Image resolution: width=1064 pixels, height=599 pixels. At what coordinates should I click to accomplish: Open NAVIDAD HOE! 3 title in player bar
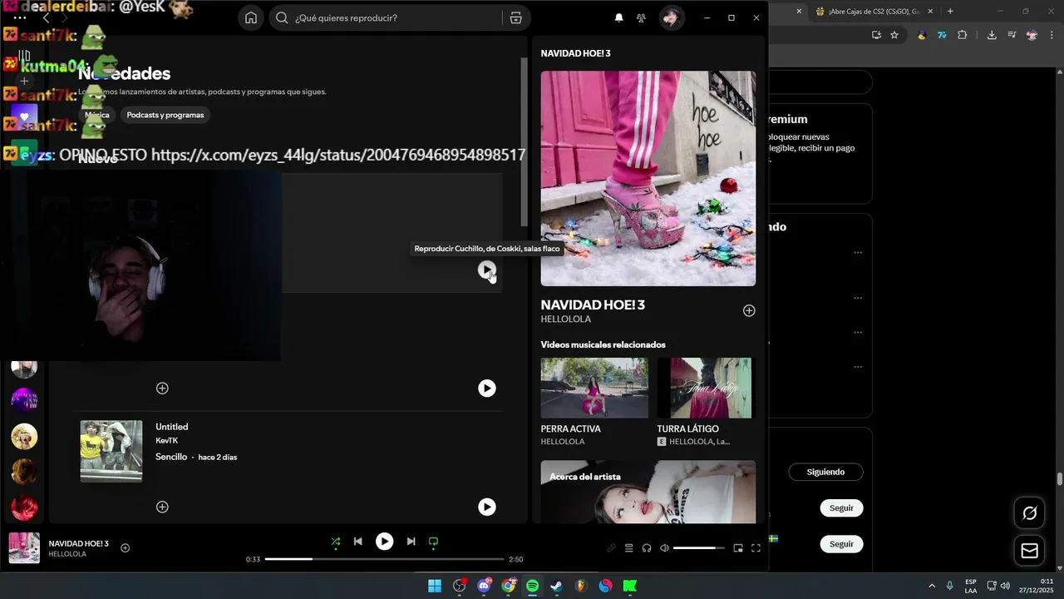click(x=79, y=543)
